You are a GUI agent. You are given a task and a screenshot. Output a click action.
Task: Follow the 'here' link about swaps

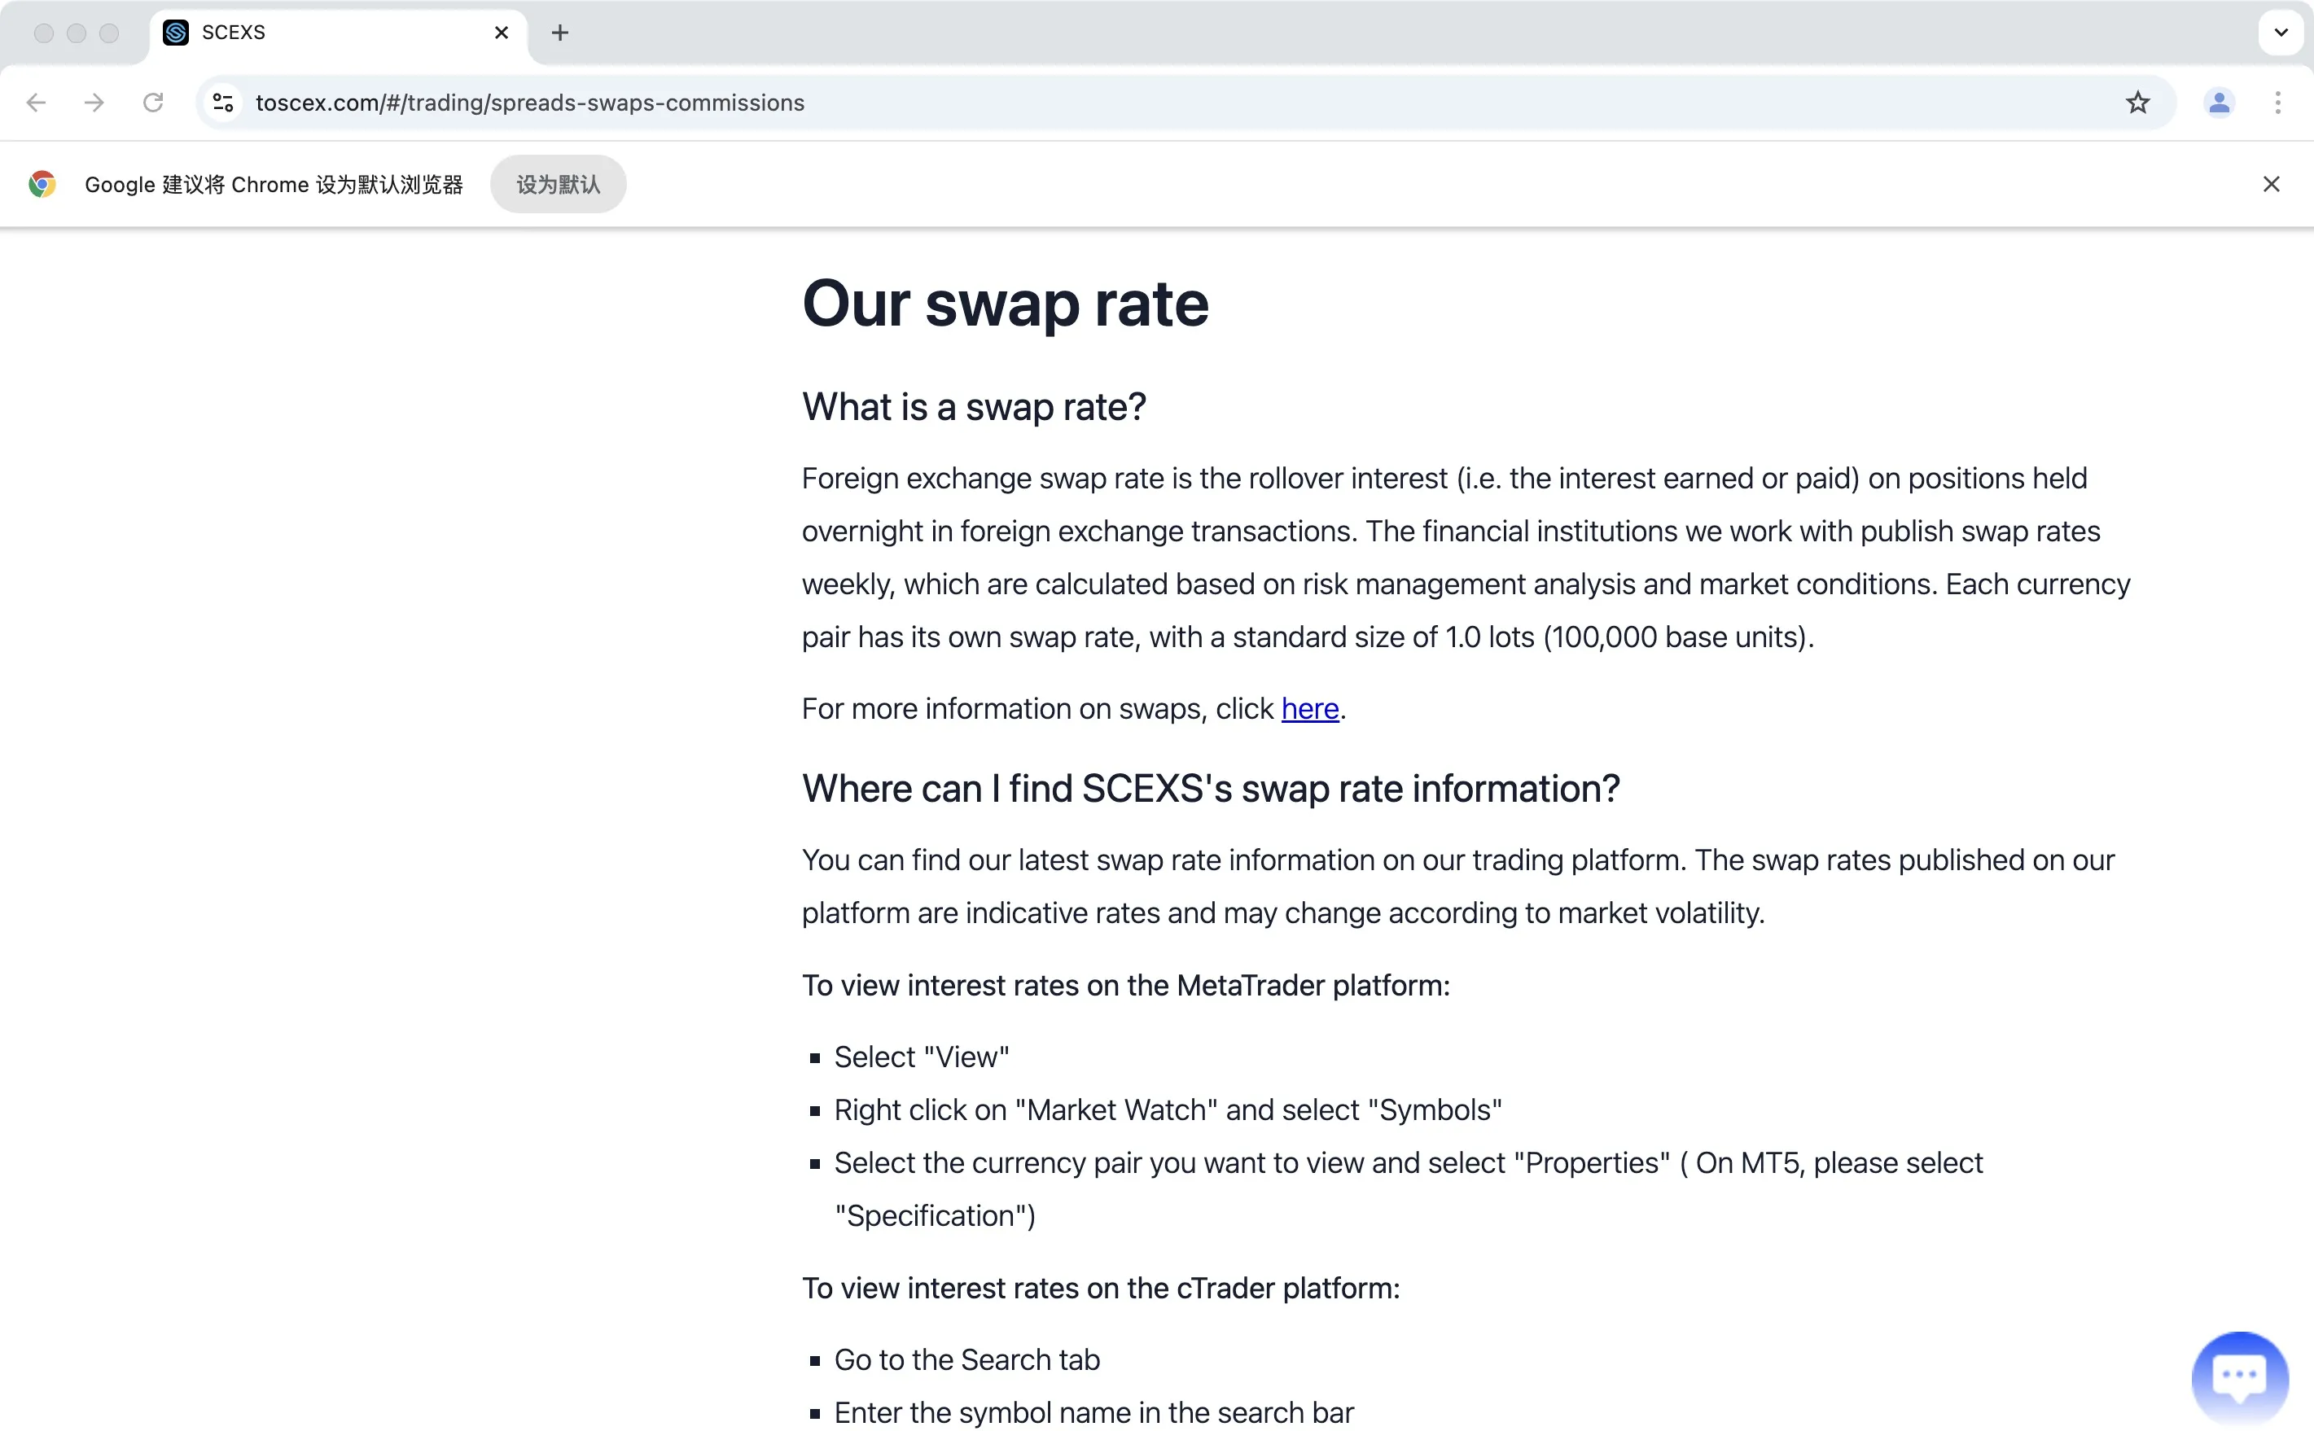1310,709
